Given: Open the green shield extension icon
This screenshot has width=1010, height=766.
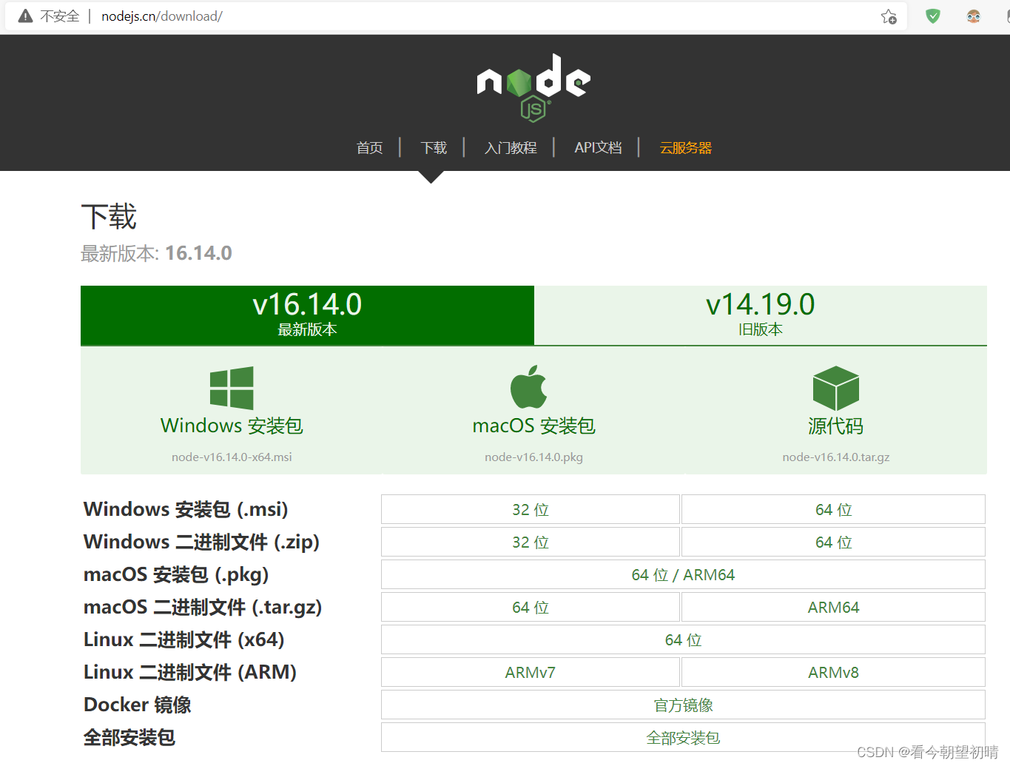Looking at the screenshot, I should click(933, 16).
